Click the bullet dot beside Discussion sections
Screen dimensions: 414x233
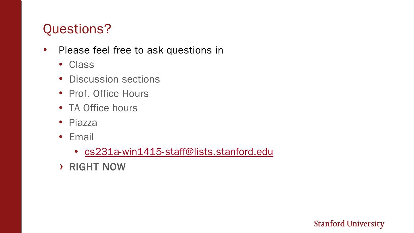[x=61, y=79]
